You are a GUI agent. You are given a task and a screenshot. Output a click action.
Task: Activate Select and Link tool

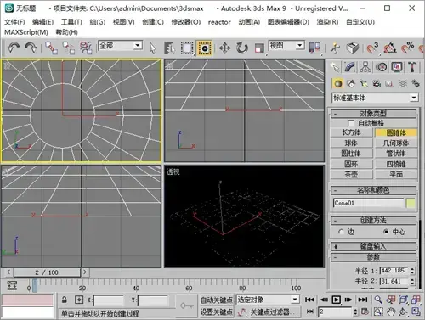click(51, 48)
